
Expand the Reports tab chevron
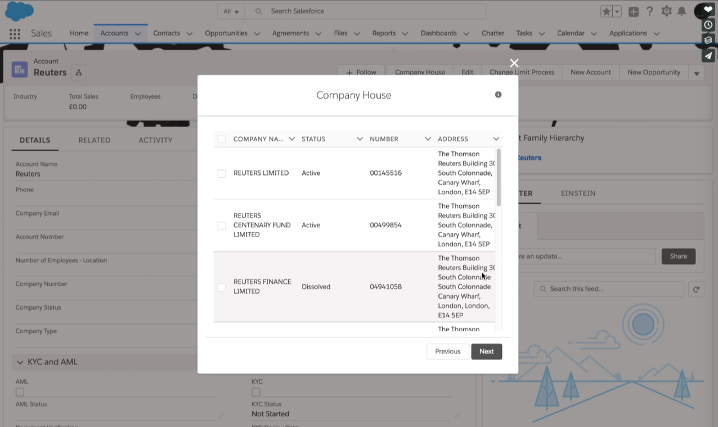[x=405, y=34]
